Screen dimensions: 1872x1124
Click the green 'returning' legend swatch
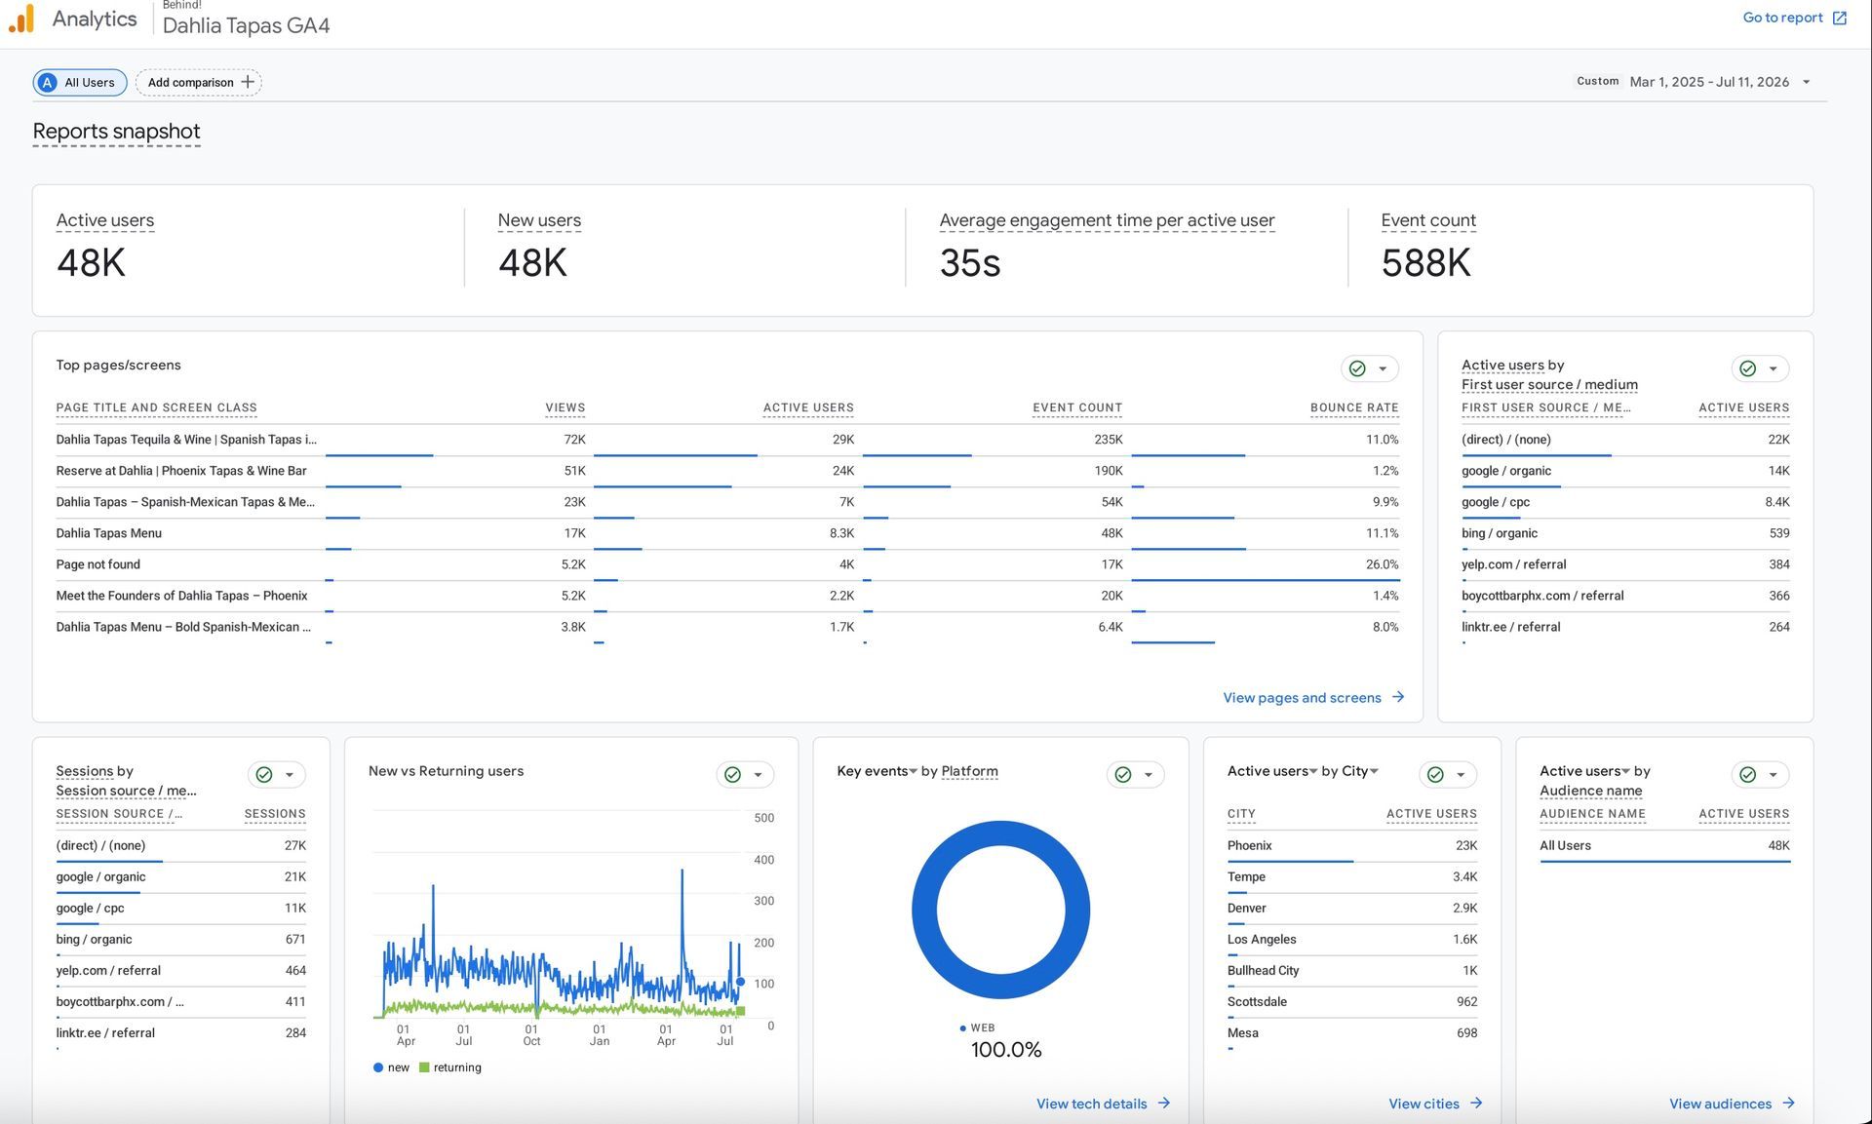tap(424, 1067)
